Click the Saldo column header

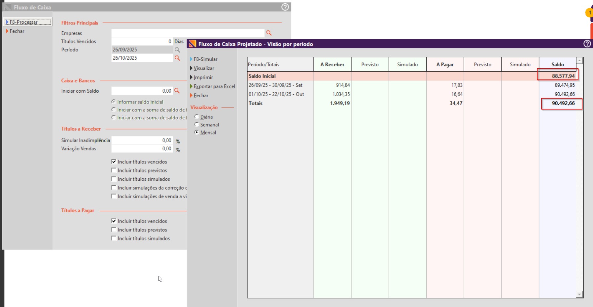tap(558, 65)
